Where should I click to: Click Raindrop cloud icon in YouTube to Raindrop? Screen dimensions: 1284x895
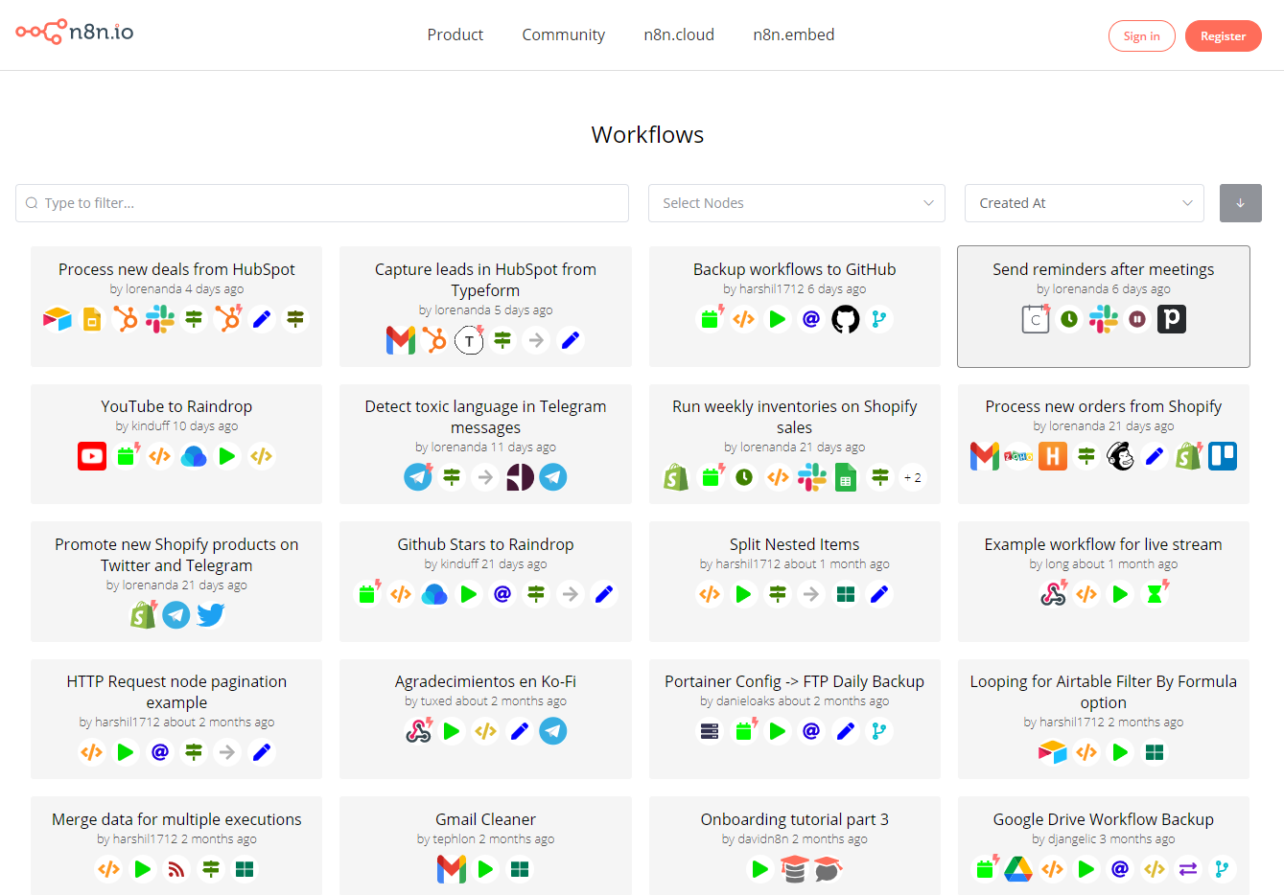(x=194, y=456)
